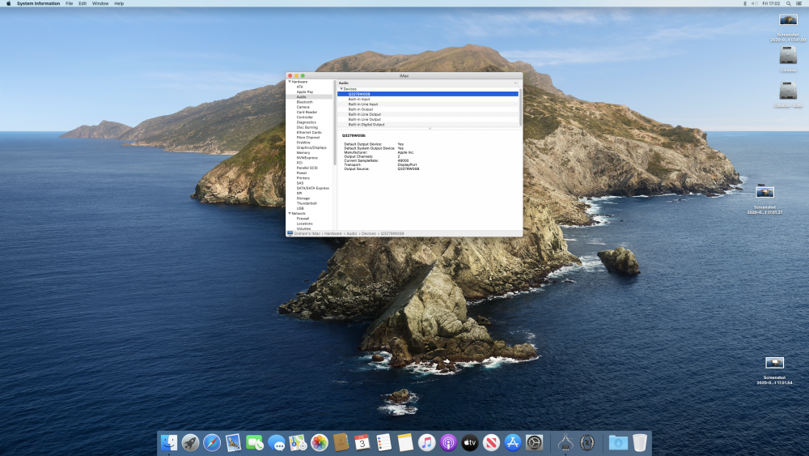Select Memory in the sidebar
This screenshot has width=809, height=456.
pyautogui.click(x=303, y=152)
